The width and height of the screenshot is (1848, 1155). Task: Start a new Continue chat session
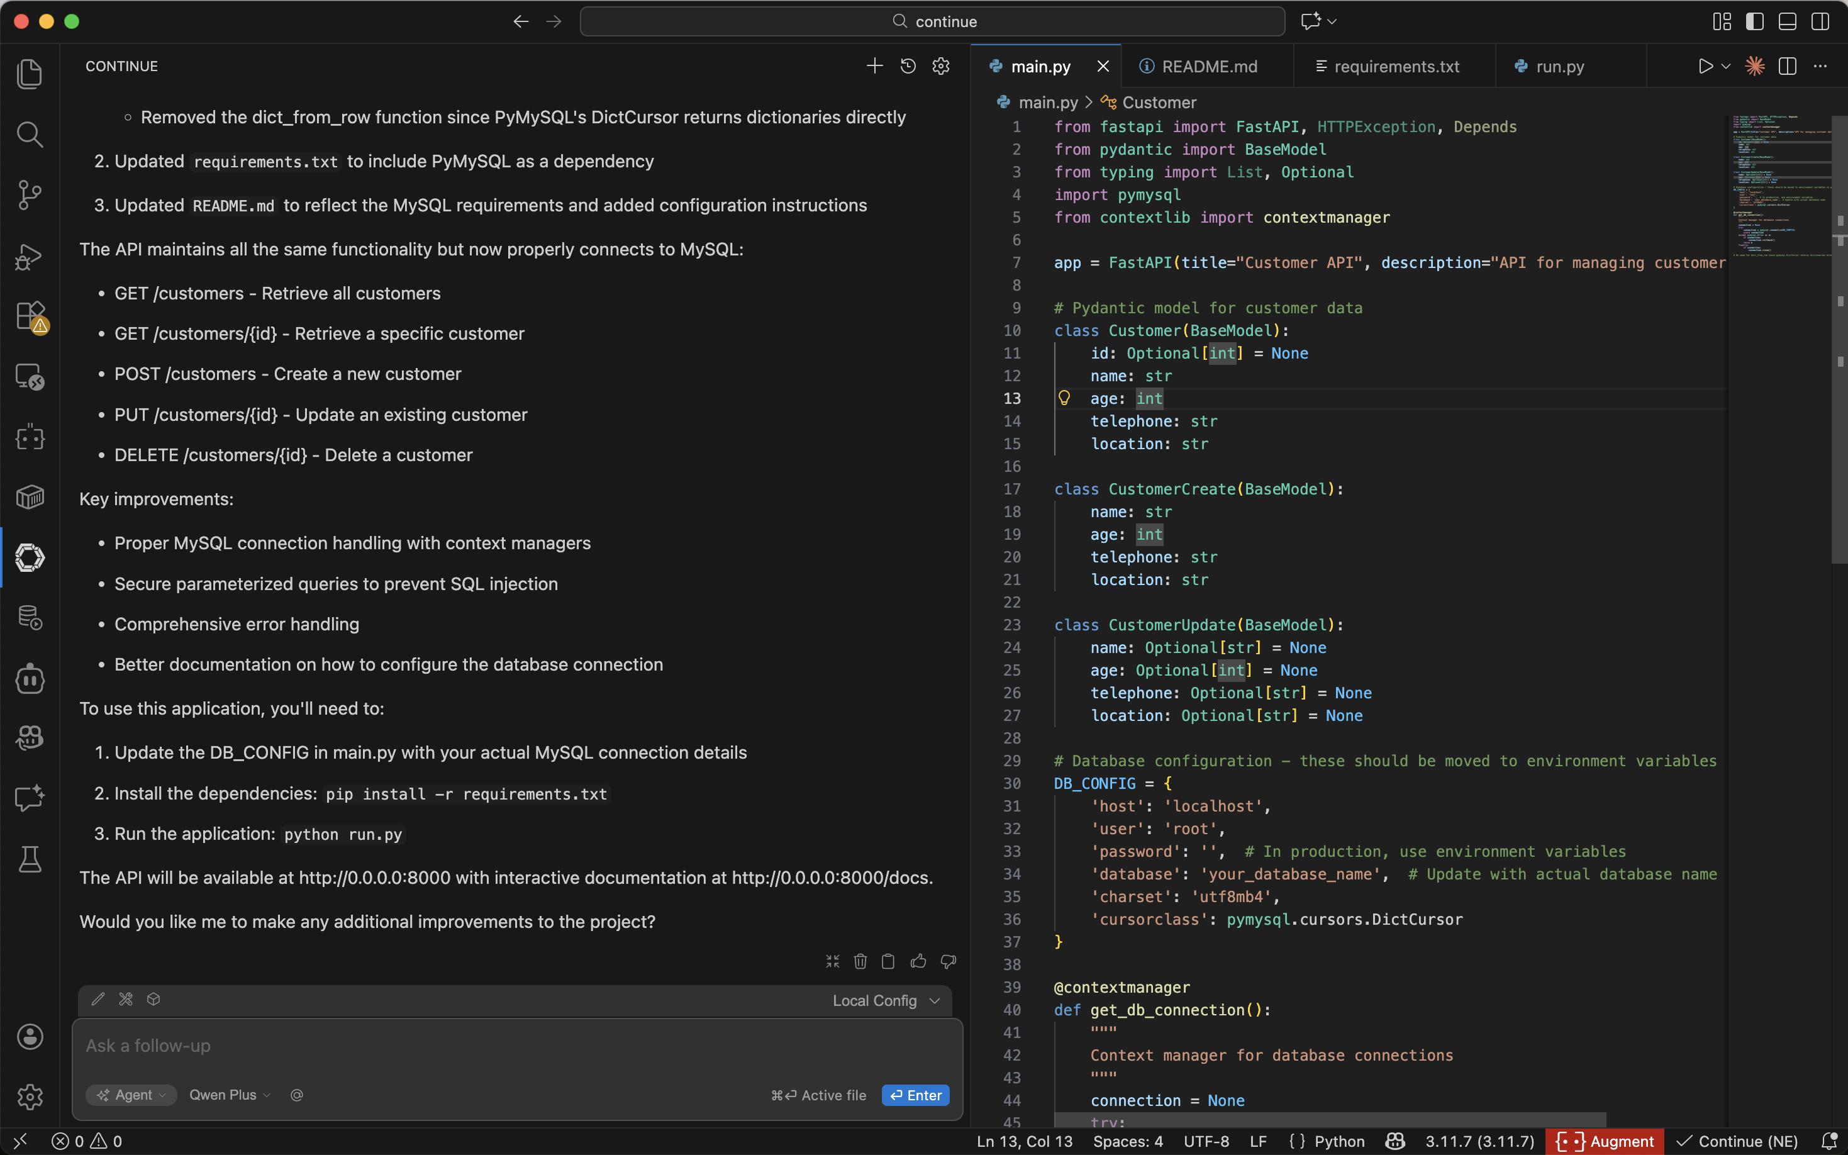[x=874, y=67]
